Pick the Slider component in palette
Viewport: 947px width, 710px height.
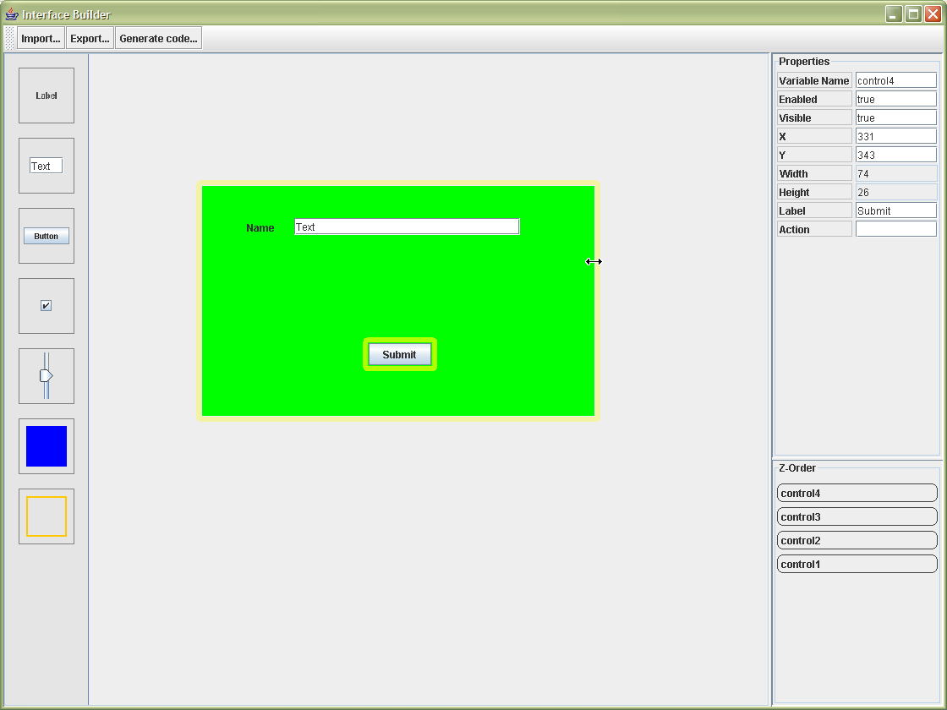point(47,376)
